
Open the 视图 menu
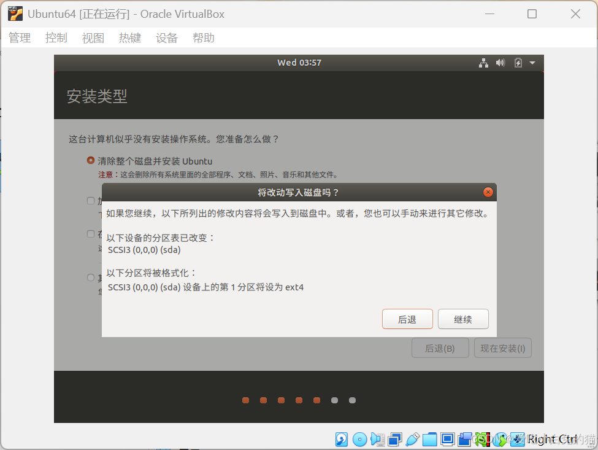[x=93, y=38]
